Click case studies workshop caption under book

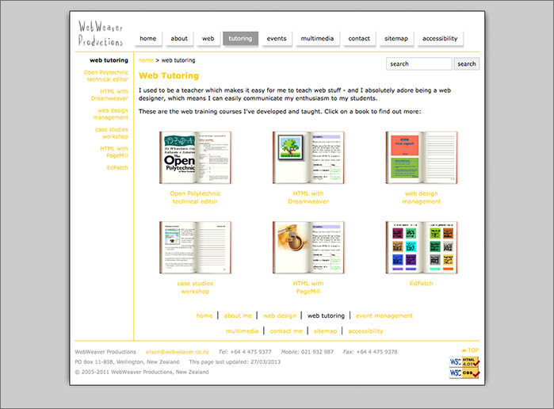195,288
